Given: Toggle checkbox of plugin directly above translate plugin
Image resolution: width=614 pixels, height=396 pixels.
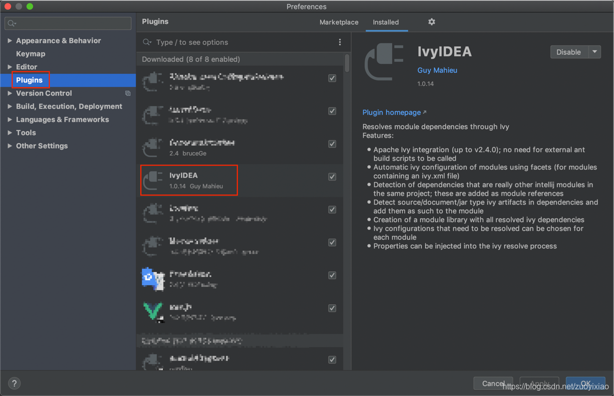Looking at the screenshot, I should 332,242.
